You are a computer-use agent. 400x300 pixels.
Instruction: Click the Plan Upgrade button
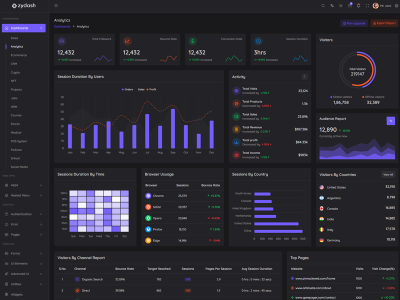(354, 23)
